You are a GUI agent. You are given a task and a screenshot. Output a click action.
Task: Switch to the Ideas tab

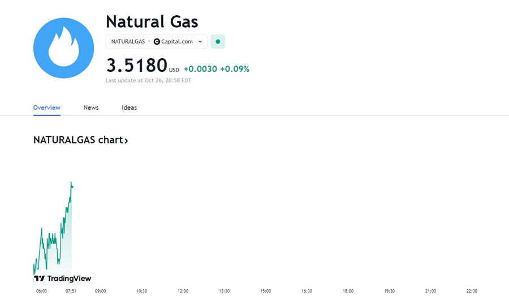(129, 107)
